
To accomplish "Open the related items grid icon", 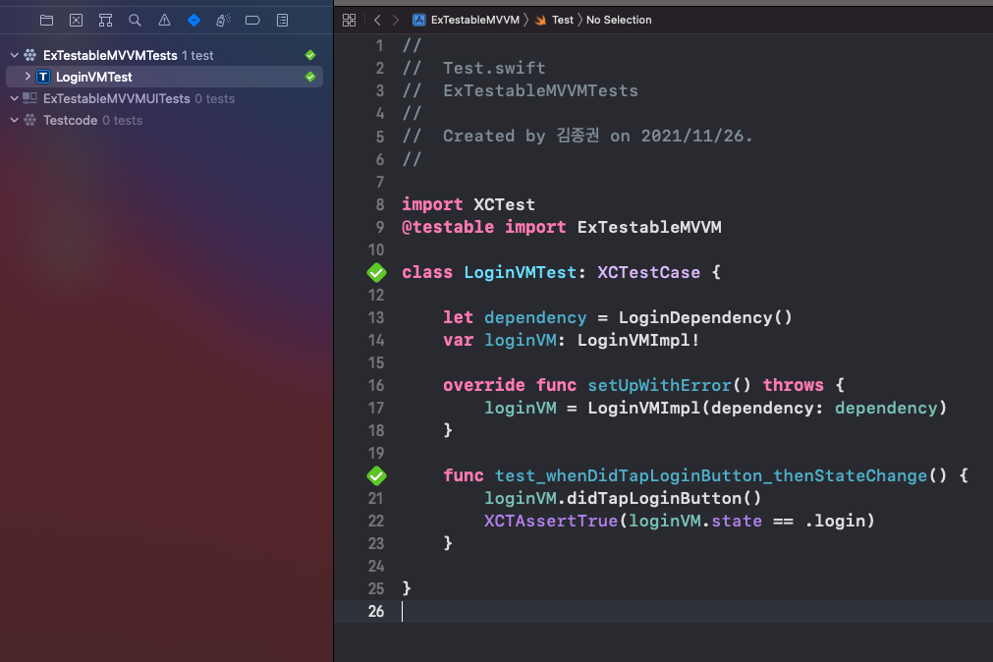I will [349, 21].
